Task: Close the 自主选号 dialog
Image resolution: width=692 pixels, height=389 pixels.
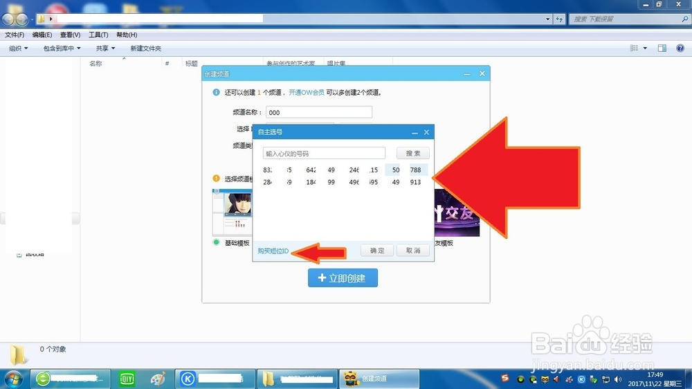Action: click(x=426, y=132)
